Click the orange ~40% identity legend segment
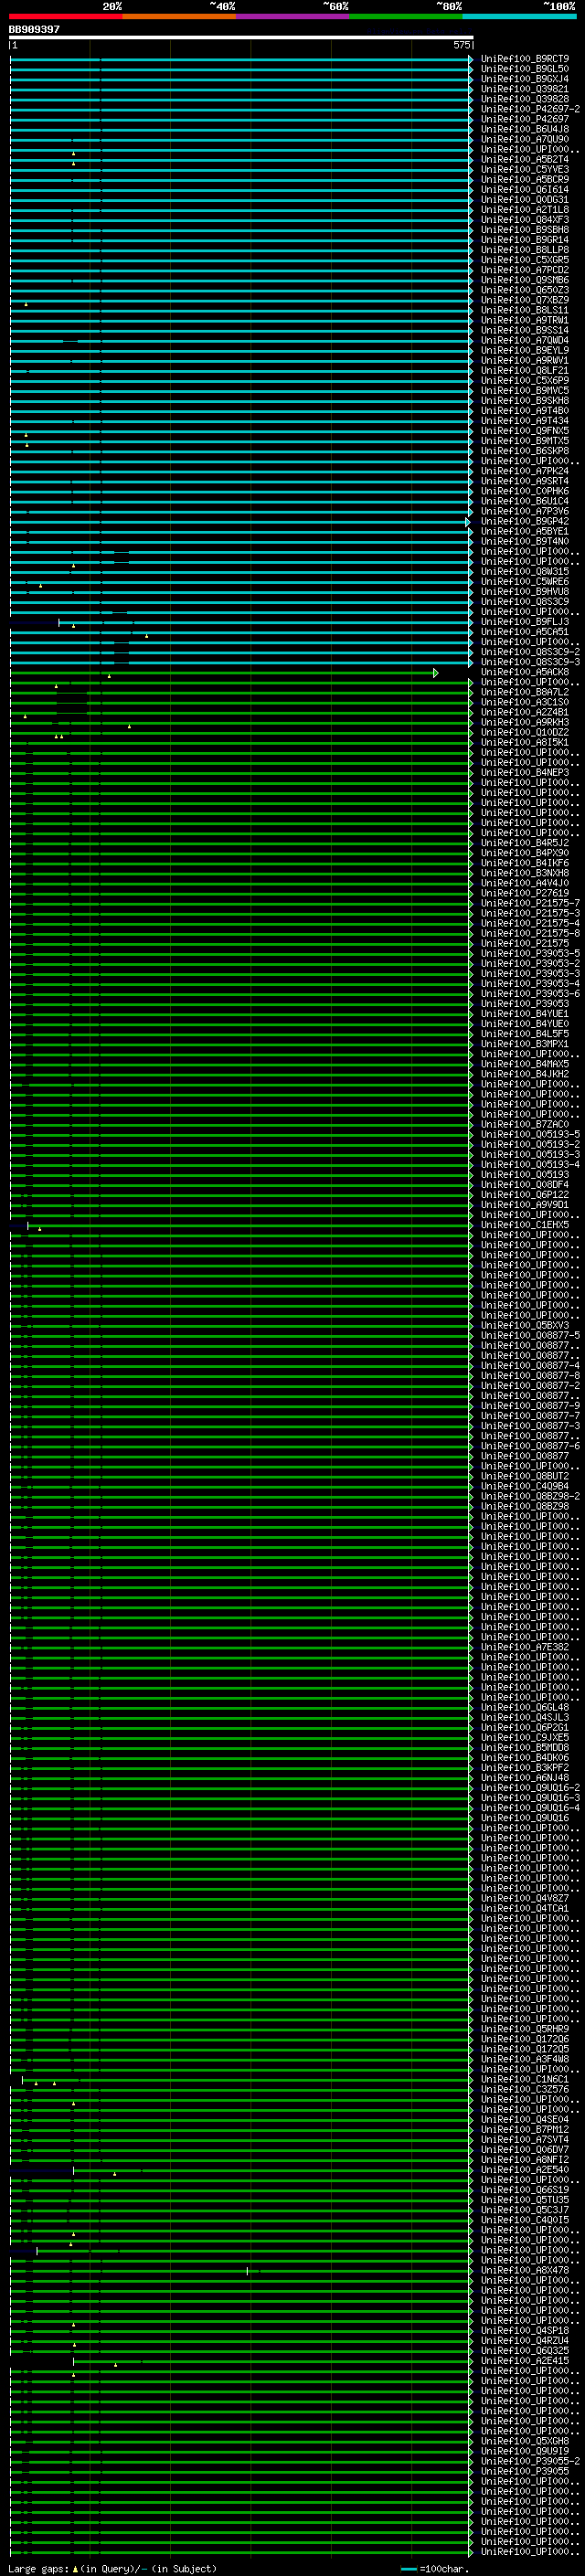 coord(179,16)
